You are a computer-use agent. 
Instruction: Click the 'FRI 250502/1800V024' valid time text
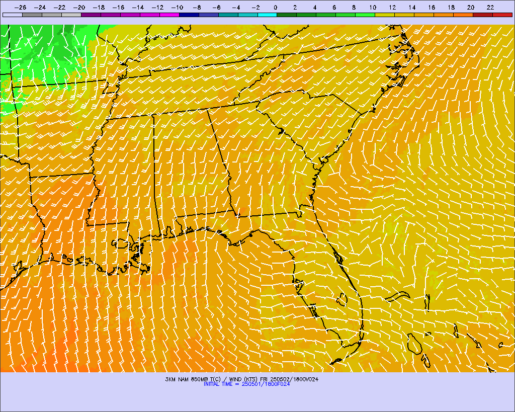[290, 379]
